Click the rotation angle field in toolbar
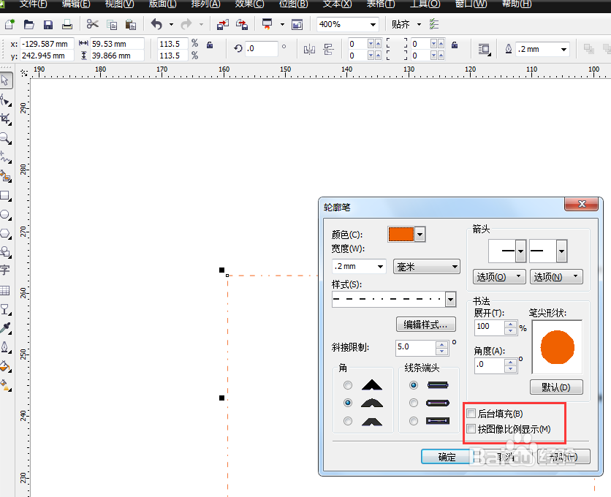The height and width of the screenshot is (497, 611). click(x=262, y=49)
